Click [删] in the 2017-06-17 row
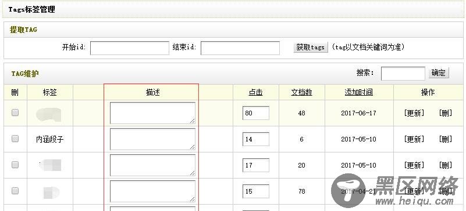Viewport: 466px width, 211px height. [x=445, y=113]
